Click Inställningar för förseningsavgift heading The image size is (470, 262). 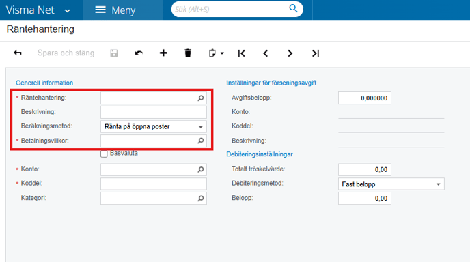[x=271, y=83]
